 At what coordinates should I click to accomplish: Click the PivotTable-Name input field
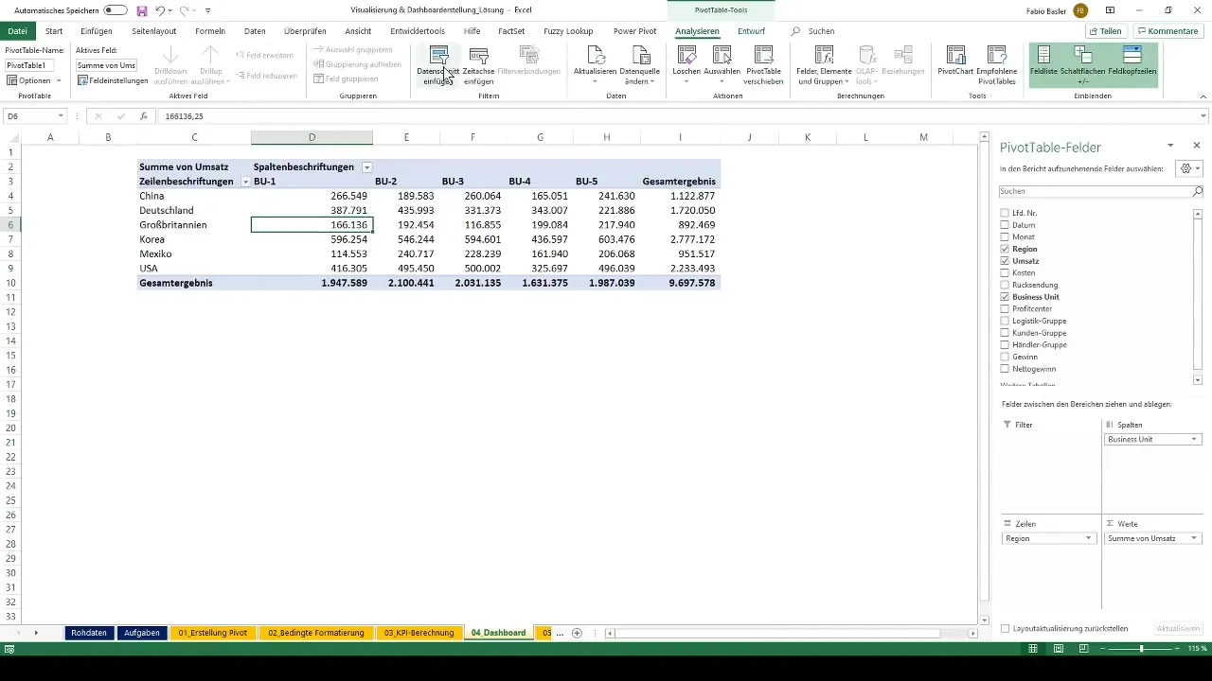(30, 65)
